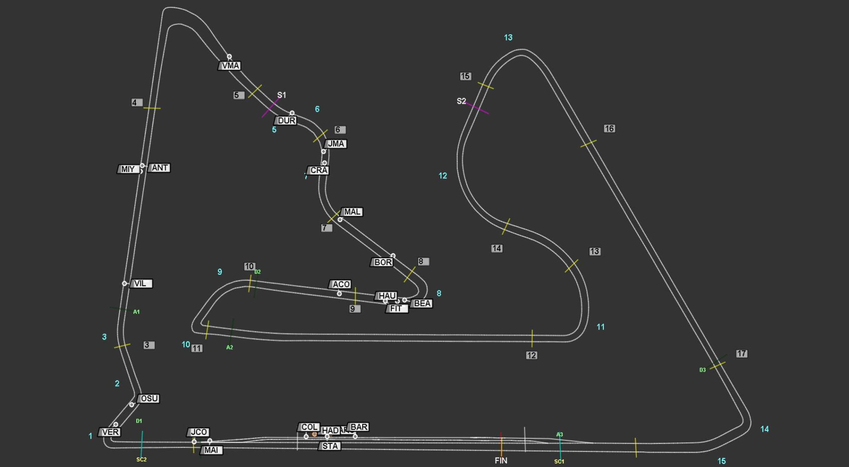Viewport: 849px width, 467px height.
Task: Pick the BOR driver label
Action: [x=382, y=262]
